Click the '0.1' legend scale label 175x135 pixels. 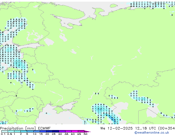pyautogui.click(x=3, y=134)
